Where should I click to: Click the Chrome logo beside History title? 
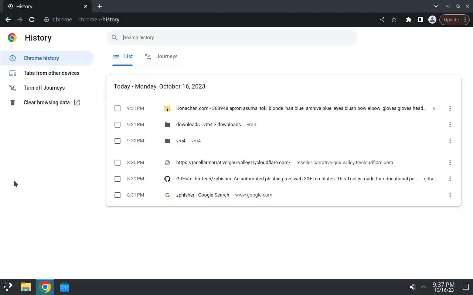pos(12,38)
